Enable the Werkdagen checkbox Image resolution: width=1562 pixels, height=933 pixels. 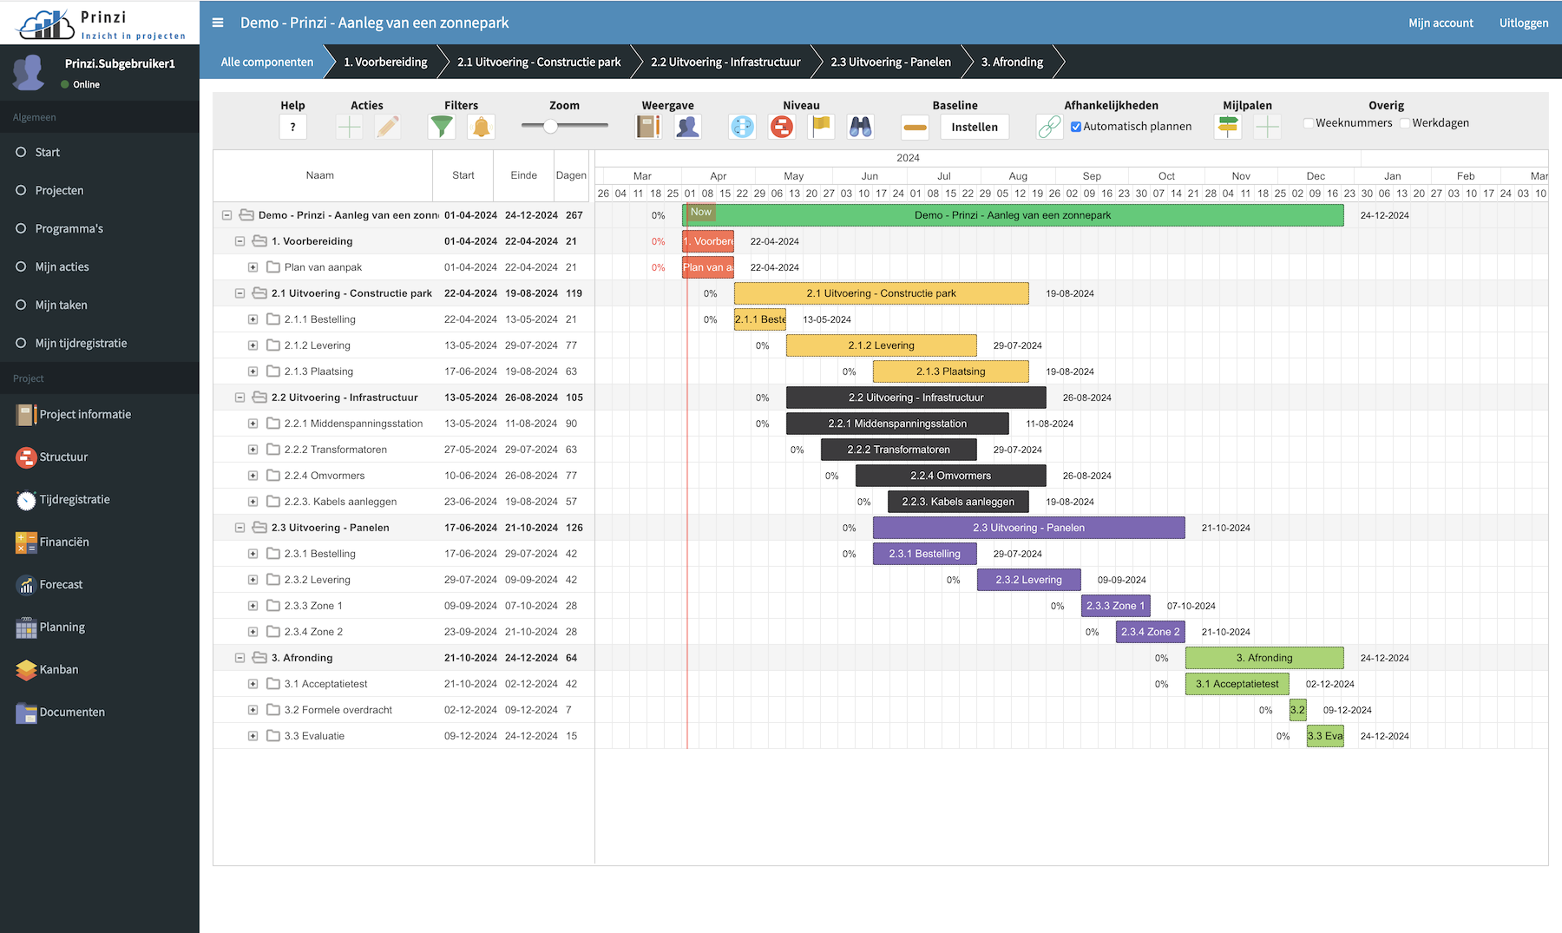tap(1405, 123)
